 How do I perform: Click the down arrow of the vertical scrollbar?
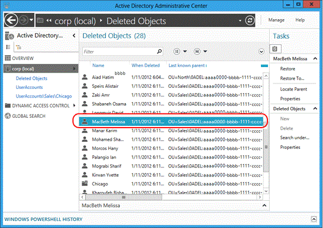[x=266, y=191]
